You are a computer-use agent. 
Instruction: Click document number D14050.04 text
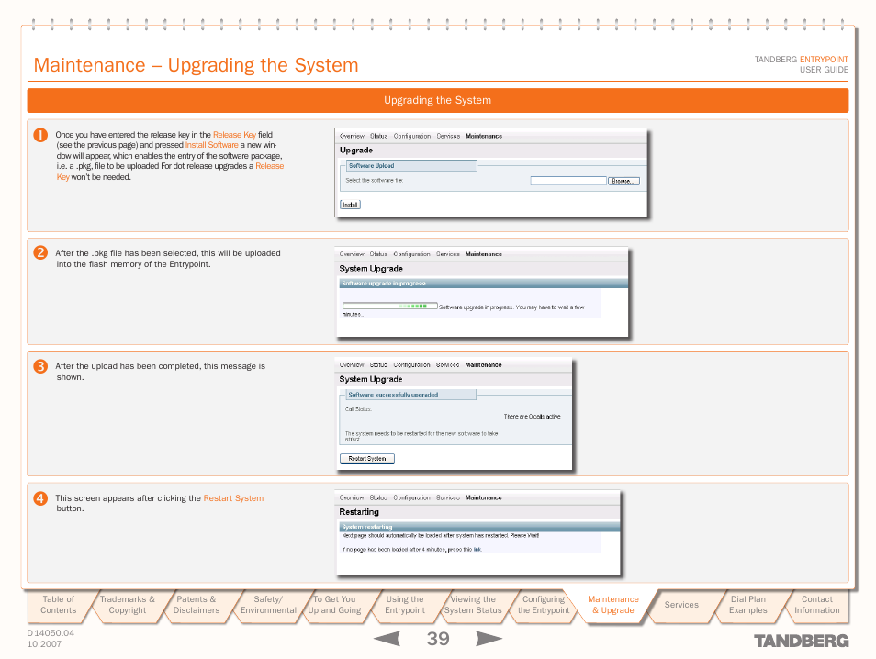coord(51,633)
